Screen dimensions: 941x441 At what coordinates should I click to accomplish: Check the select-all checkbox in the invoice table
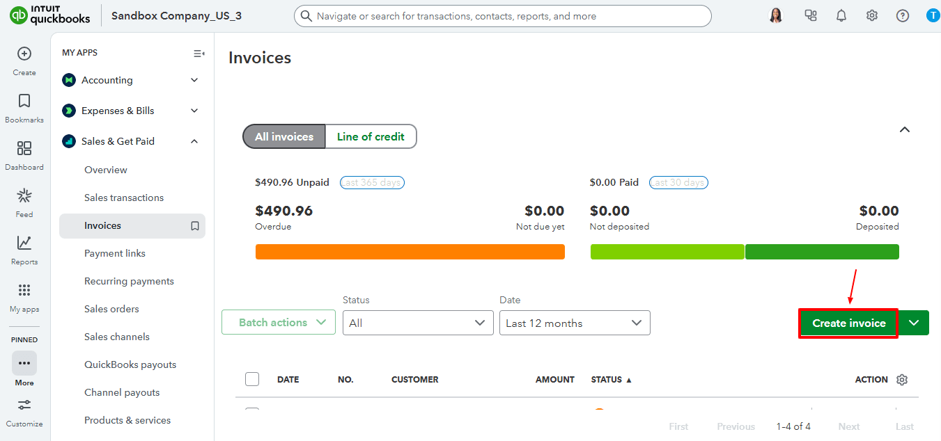(x=252, y=379)
